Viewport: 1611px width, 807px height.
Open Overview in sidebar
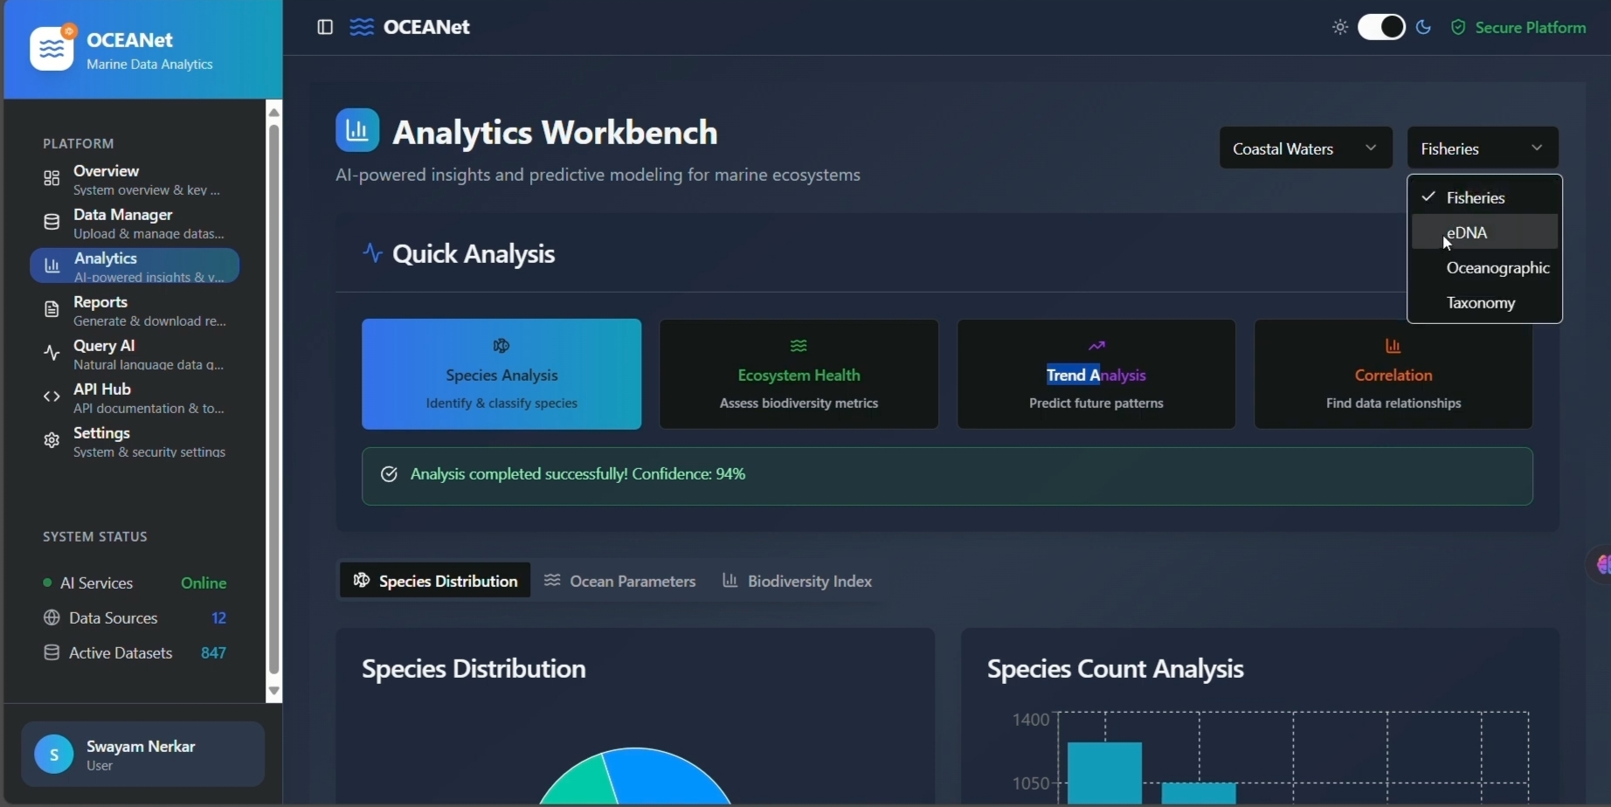pos(135,179)
